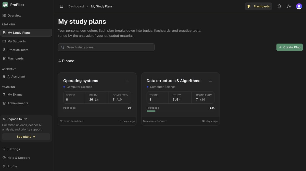Open My Exams in sidebar
Image resolution: width=306 pixels, height=171 pixels.
coord(26,95)
